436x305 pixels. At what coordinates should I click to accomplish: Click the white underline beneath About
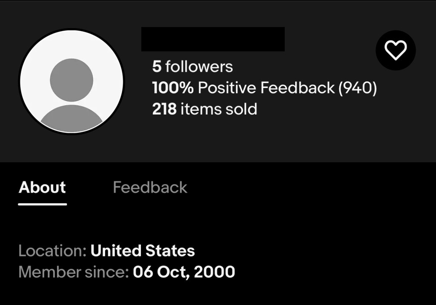click(x=42, y=204)
